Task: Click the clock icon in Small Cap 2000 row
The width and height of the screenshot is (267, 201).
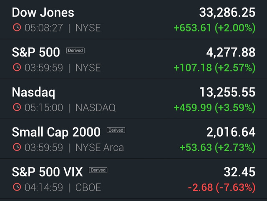Action: pyautogui.click(x=17, y=147)
